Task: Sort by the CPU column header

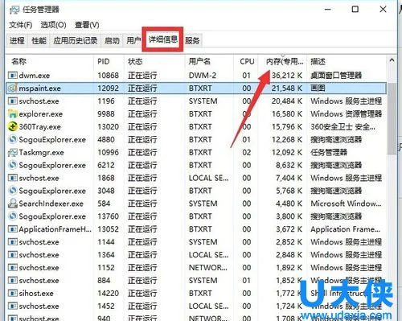Action: pos(246,62)
